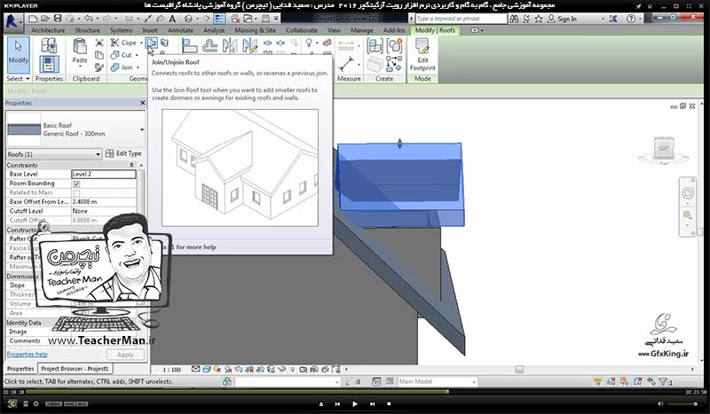Viewport: 710px width, 414px height.
Task: Open the Massing & Site ribbon tab
Action: tap(255, 30)
